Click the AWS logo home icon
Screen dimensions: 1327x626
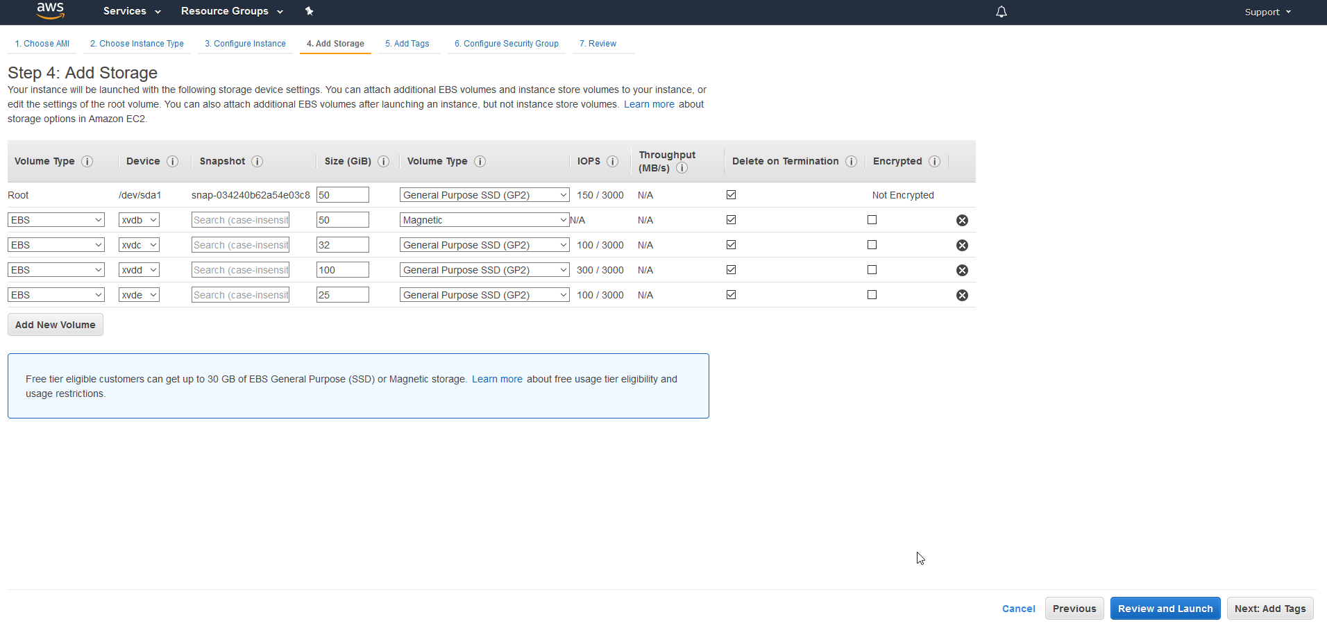pyautogui.click(x=50, y=10)
